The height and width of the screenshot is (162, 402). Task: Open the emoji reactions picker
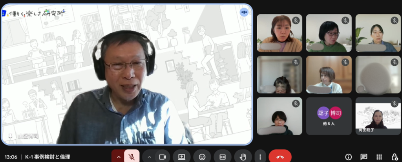pyautogui.click(x=202, y=157)
